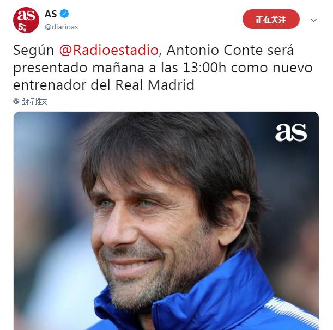Image resolution: width=333 pixels, height=330 pixels.
Task: Open the AS display name profile link
Action: click(x=51, y=14)
